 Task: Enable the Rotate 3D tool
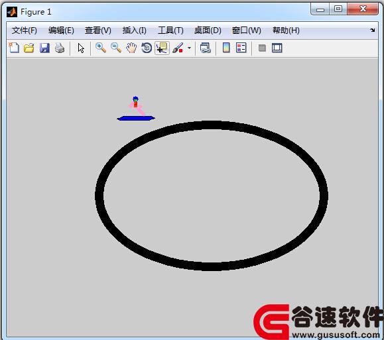pos(147,48)
